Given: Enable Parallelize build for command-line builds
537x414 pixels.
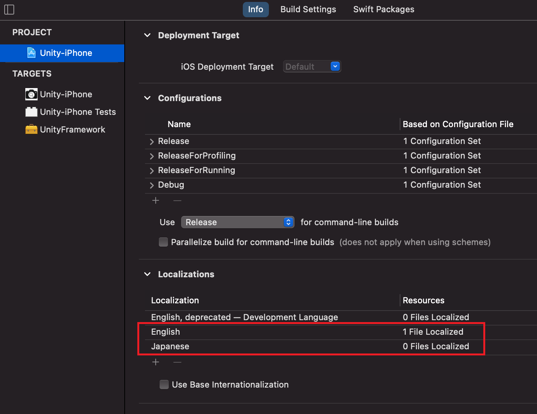Looking at the screenshot, I should [x=163, y=242].
